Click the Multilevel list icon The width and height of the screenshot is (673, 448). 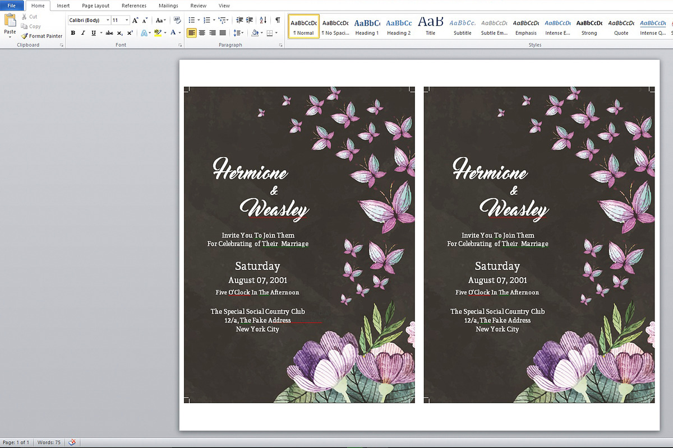(x=223, y=20)
